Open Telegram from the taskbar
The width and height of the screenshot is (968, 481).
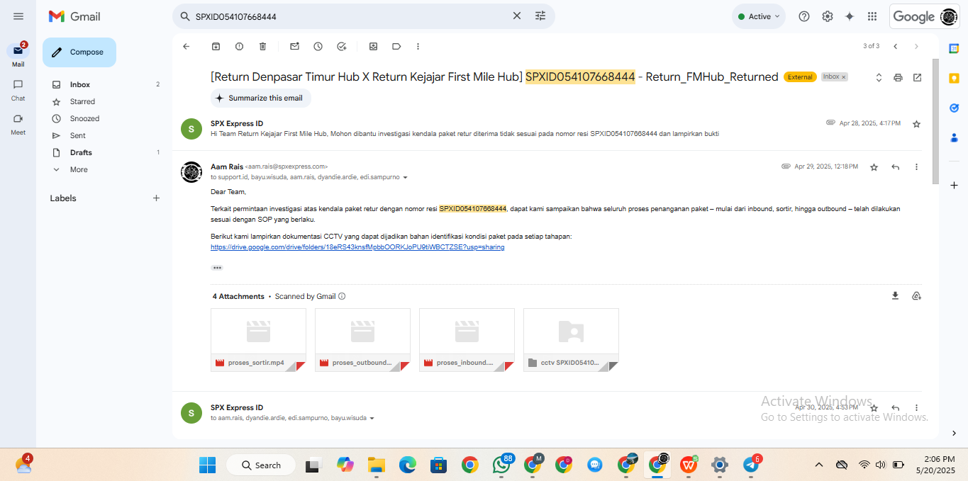(x=751, y=465)
